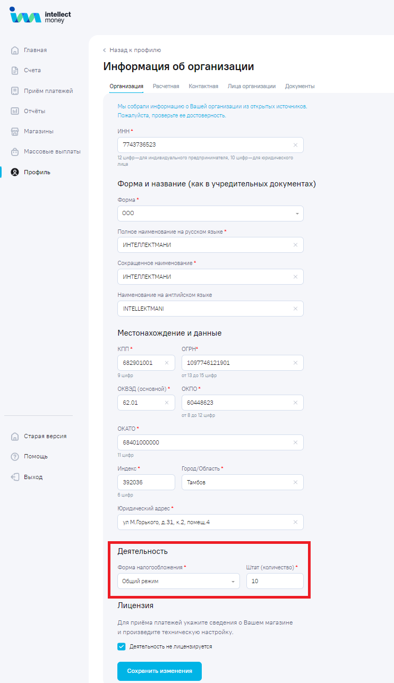Image resolution: width=394 pixels, height=683 pixels.
Task: Expand the Форма organization type dropdown
Action: click(297, 214)
